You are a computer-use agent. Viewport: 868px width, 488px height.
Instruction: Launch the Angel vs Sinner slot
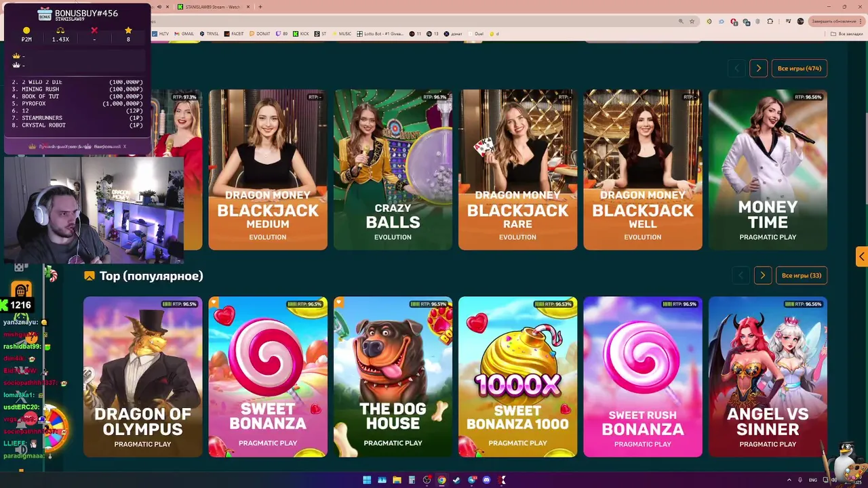768,377
